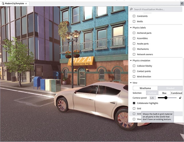Click the Camera speed value field 1.5

[153, 98]
